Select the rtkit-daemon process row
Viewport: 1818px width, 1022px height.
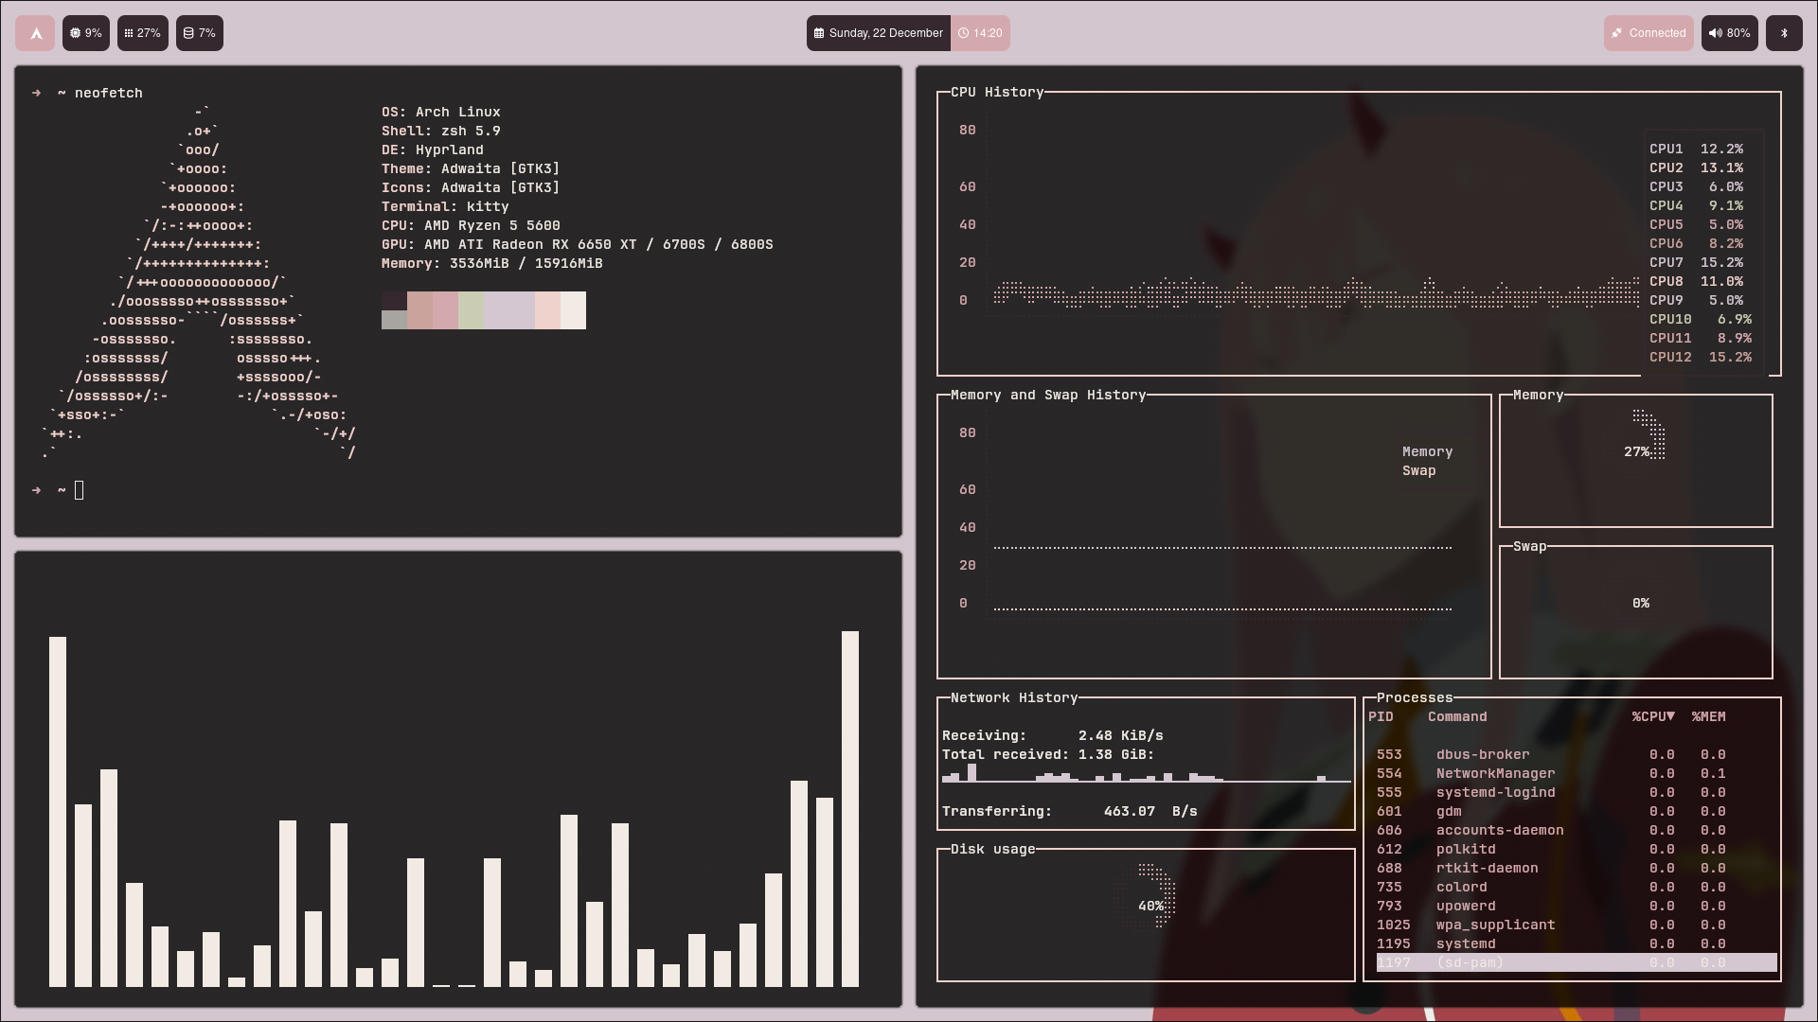point(1577,869)
